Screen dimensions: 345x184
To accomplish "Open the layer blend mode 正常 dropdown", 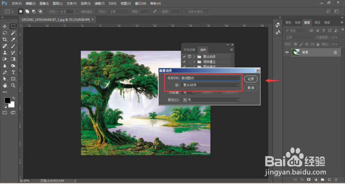I will [298, 37].
